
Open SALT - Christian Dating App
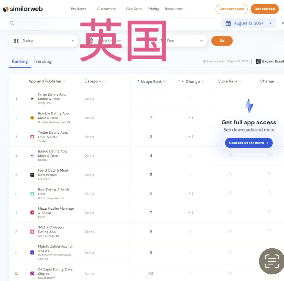51,229
